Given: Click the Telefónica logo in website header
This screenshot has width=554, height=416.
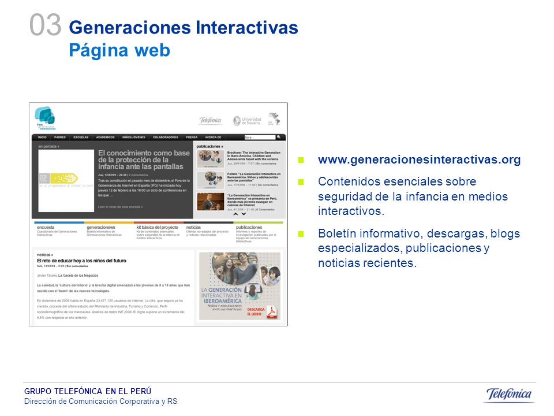Looking at the screenshot, I should 210,121.
